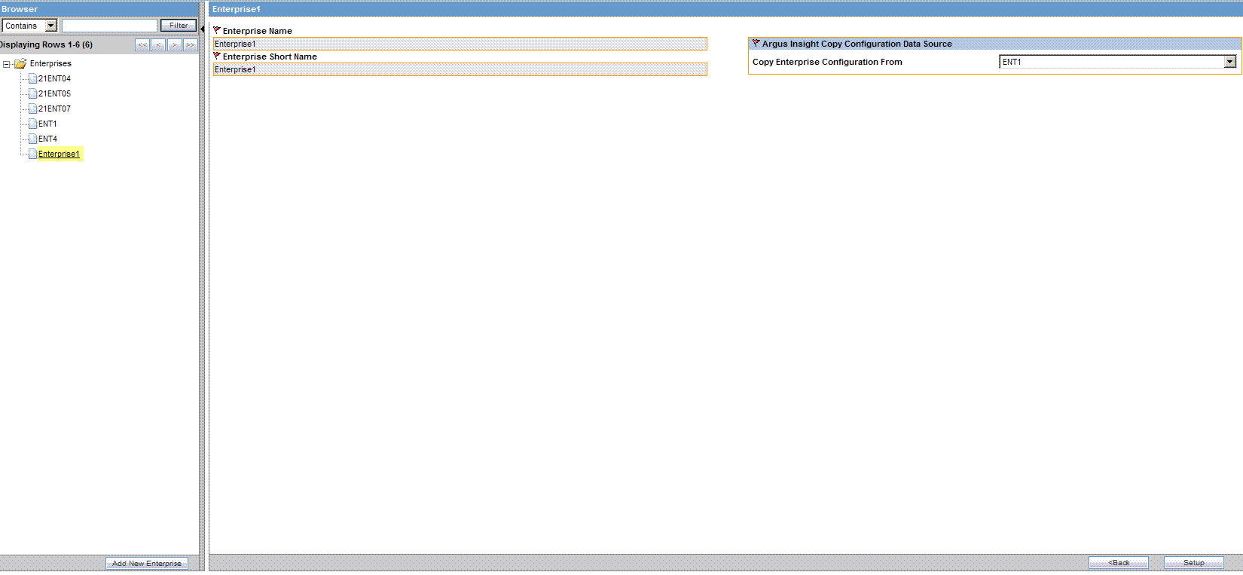Click the Enterprise Short Name flag icon

[x=217, y=56]
